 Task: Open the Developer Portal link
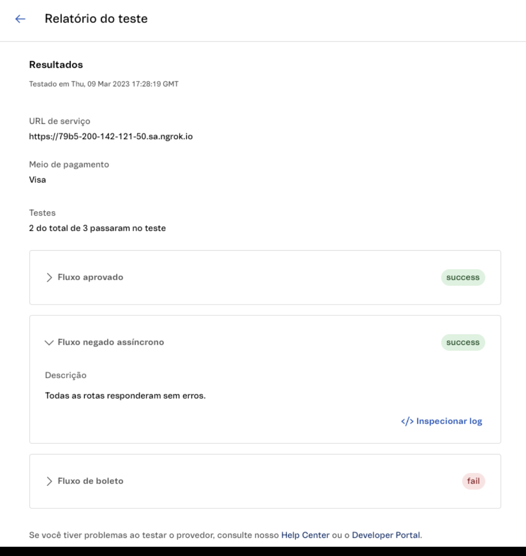tap(386, 535)
